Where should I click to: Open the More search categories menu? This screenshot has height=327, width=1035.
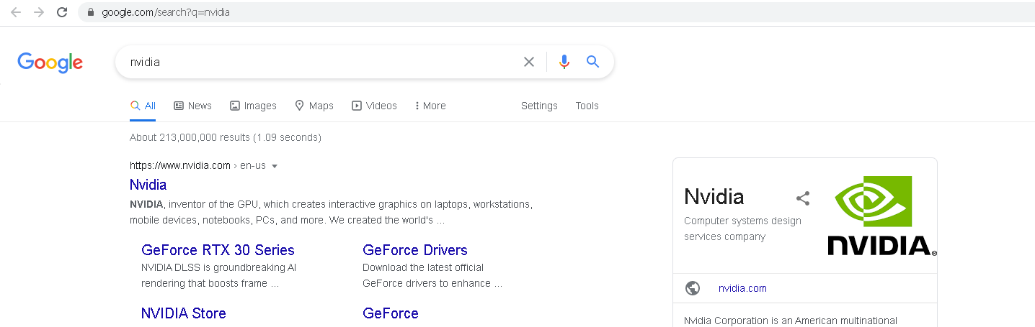430,106
